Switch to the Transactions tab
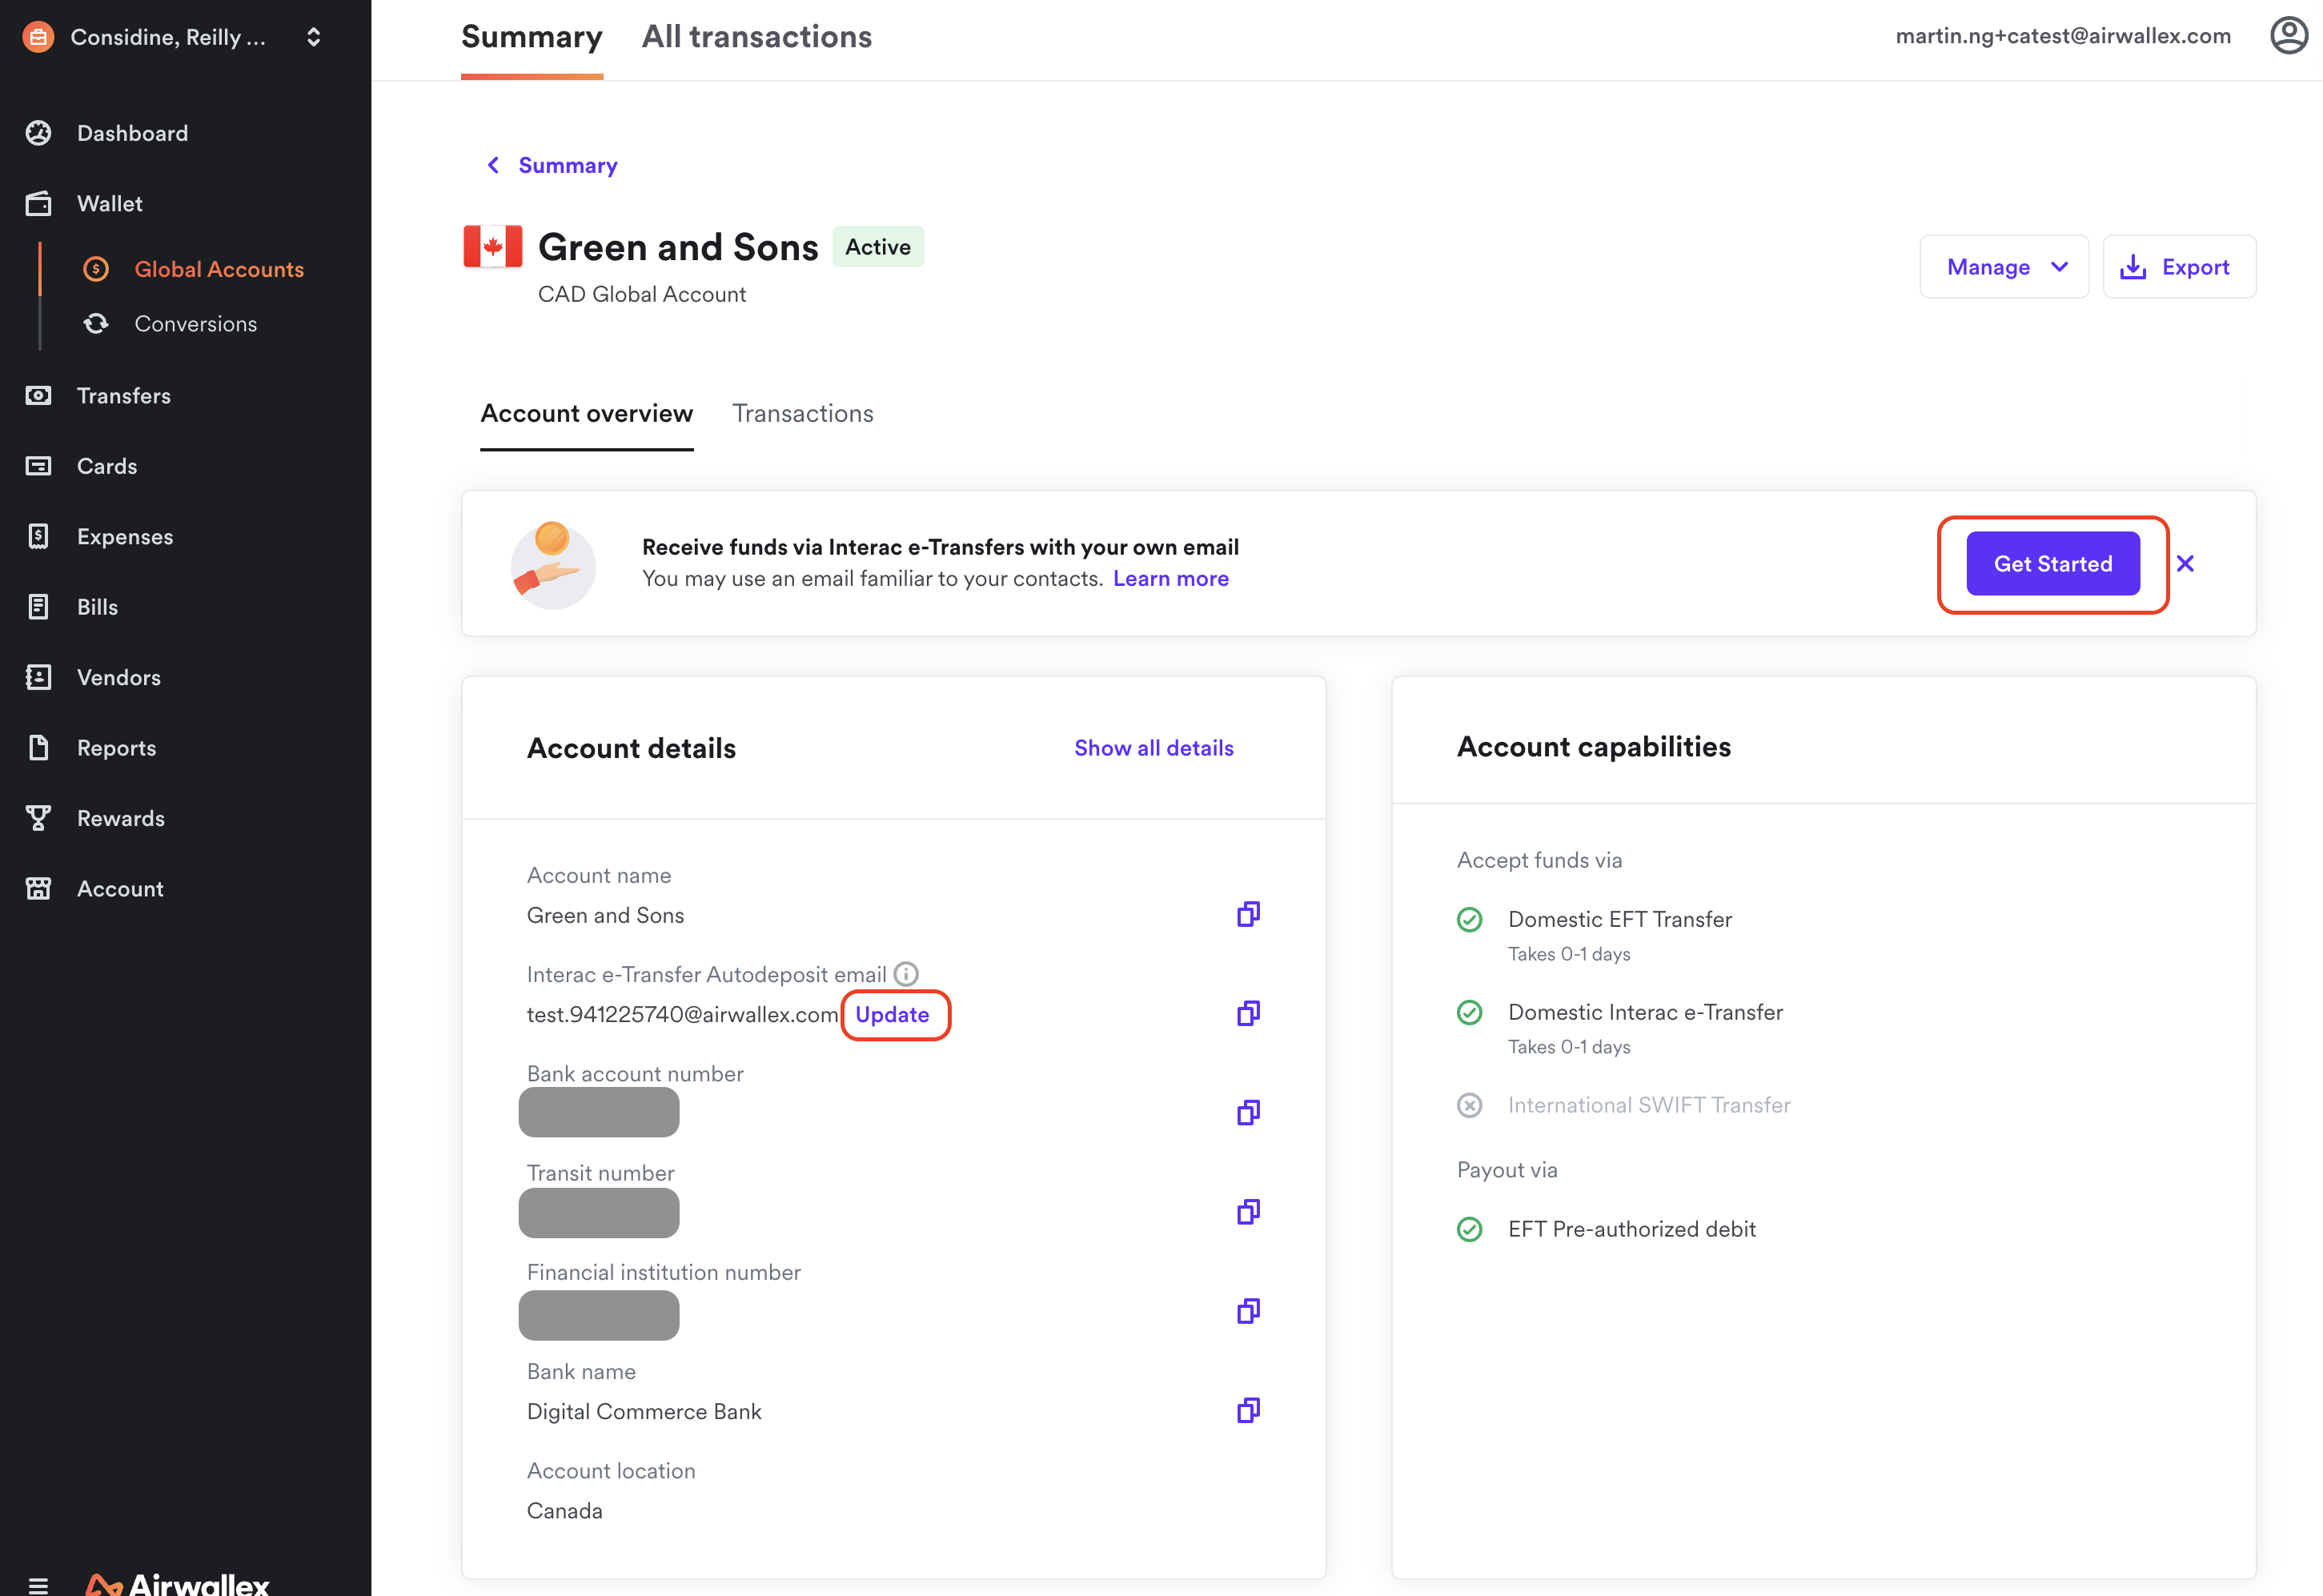The height and width of the screenshot is (1596, 2323). pyautogui.click(x=802, y=414)
